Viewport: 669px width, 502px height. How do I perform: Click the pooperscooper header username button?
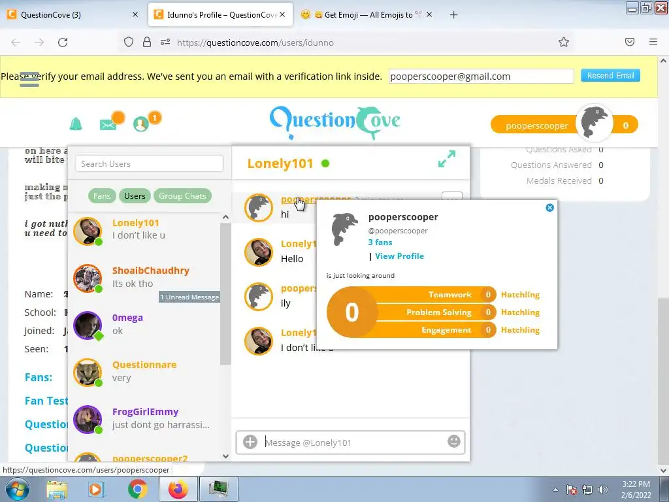536,125
